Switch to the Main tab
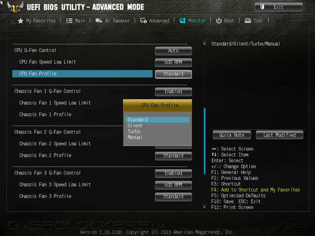 click(76, 21)
